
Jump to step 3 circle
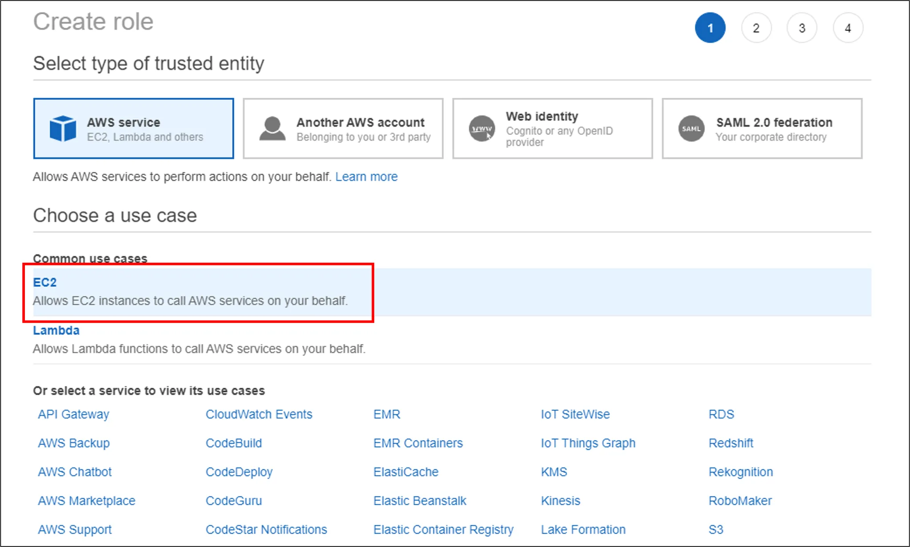(802, 28)
